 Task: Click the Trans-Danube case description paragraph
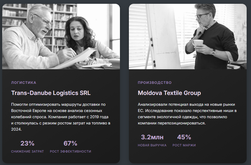(x=61, y=117)
